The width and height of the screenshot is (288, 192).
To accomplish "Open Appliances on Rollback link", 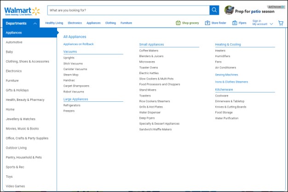I will (x=78, y=44).
